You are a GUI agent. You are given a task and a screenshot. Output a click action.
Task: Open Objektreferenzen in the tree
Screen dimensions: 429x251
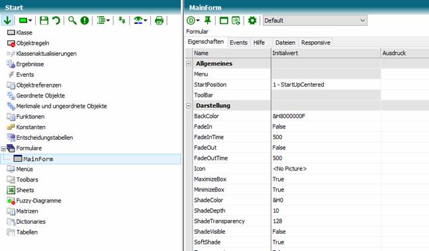pos(38,85)
